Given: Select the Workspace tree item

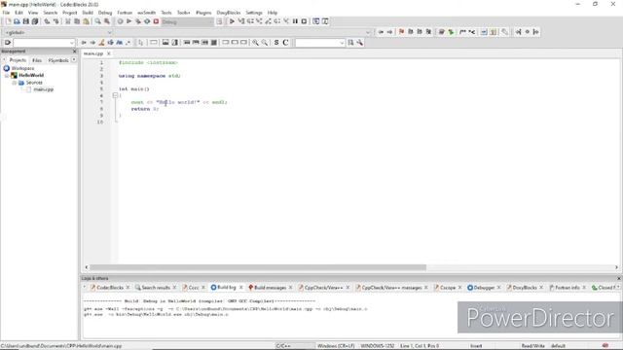Looking at the screenshot, I should [22, 68].
